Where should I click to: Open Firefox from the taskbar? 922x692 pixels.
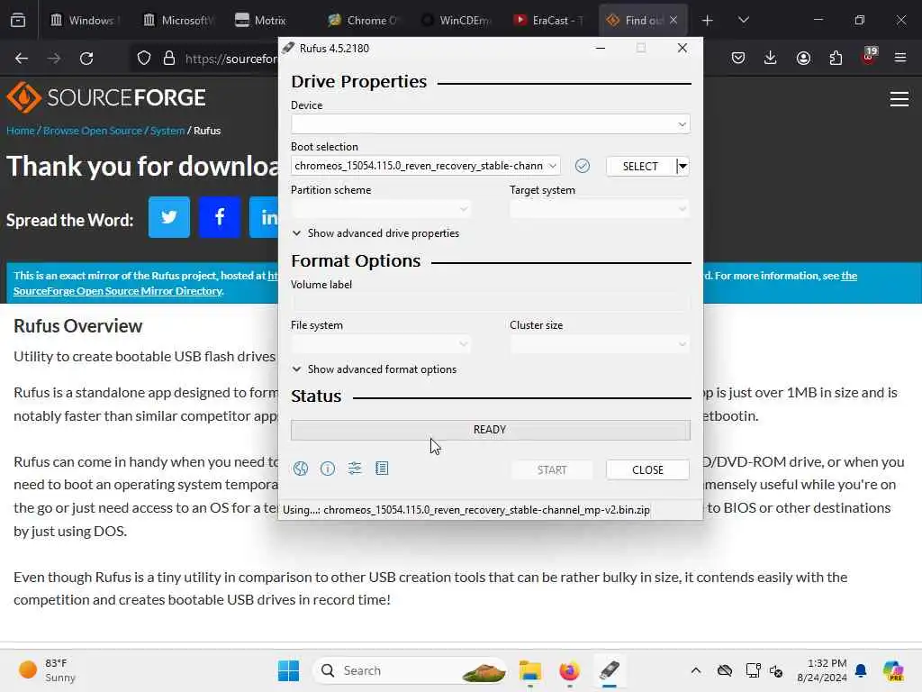(x=569, y=670)
